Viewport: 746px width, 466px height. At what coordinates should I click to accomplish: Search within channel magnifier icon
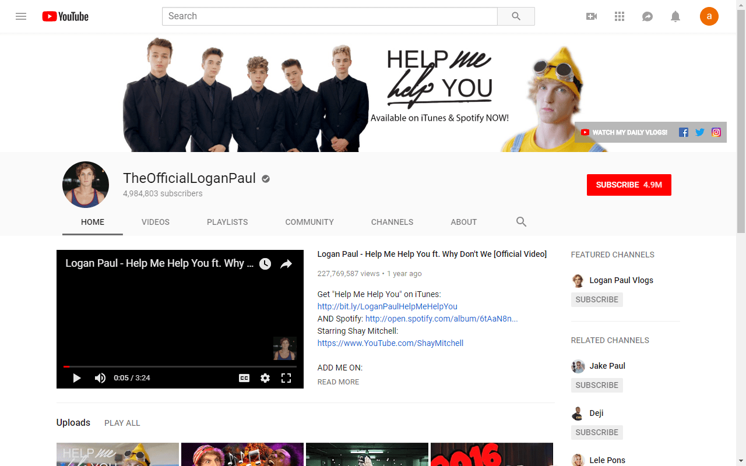522,222
